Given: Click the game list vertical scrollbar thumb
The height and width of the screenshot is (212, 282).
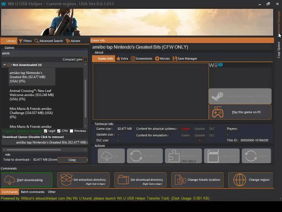Looking at the screenshot, I should pos(85,99).
